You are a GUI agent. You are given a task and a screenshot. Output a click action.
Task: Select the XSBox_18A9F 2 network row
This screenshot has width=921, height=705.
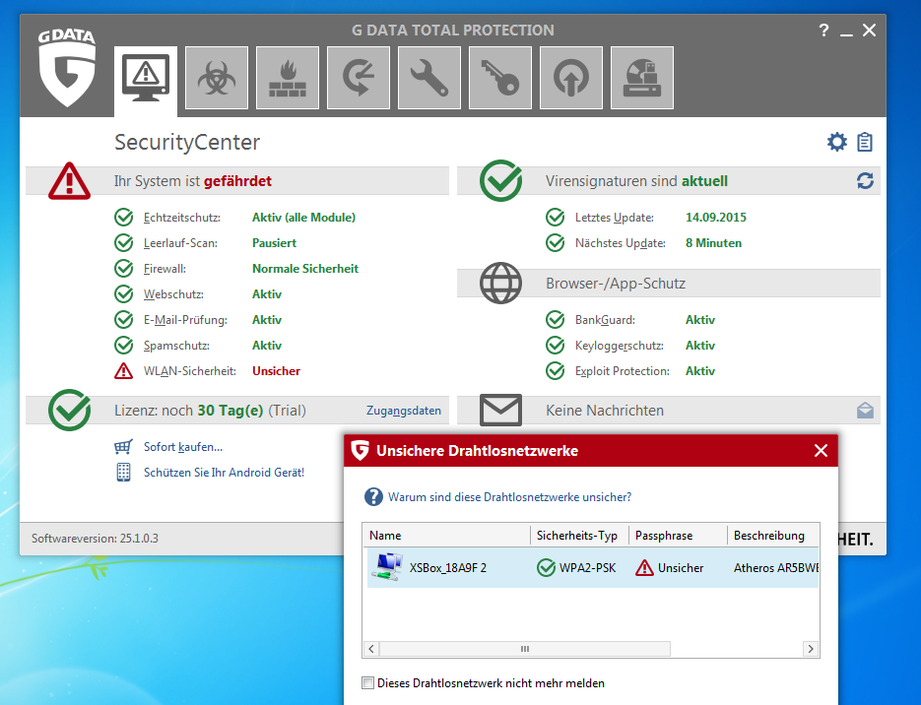tap(593, 567)
